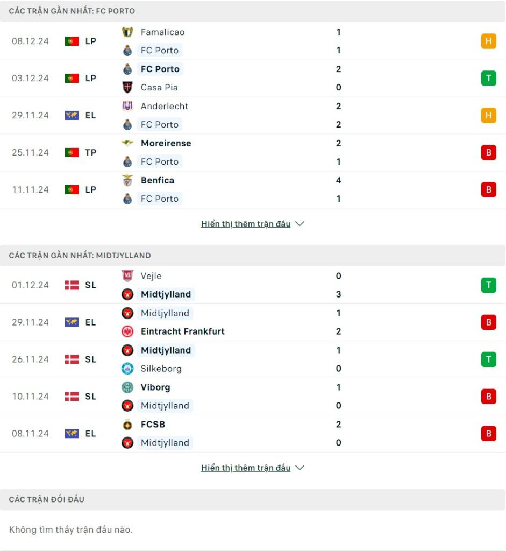506x551 pixels.
Task: Click orange H badge for Famalicao match
Action: (x=488, y=41)
